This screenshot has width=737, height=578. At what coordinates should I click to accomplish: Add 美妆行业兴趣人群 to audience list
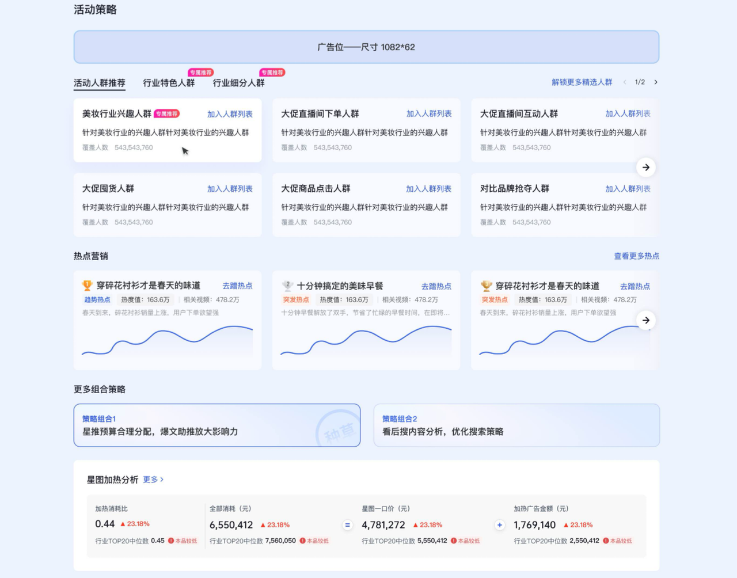[230, 114]
